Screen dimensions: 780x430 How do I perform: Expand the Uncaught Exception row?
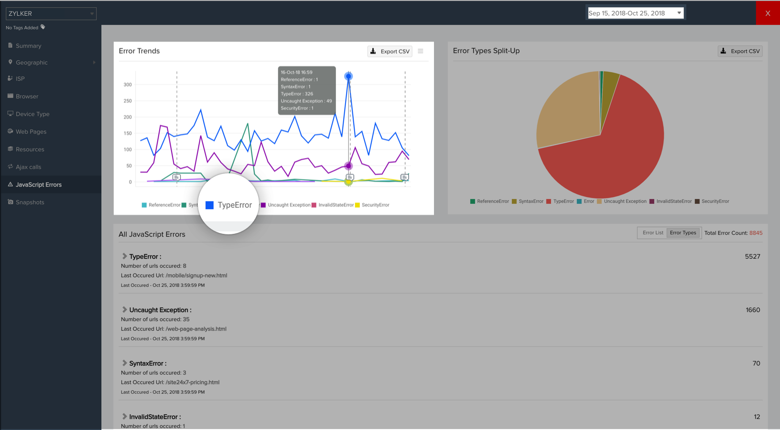[124, 310]
